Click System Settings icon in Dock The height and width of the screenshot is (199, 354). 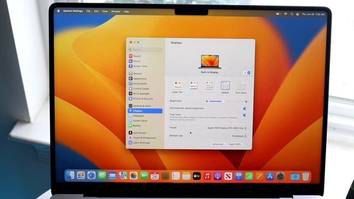click(x=280, y=176)
